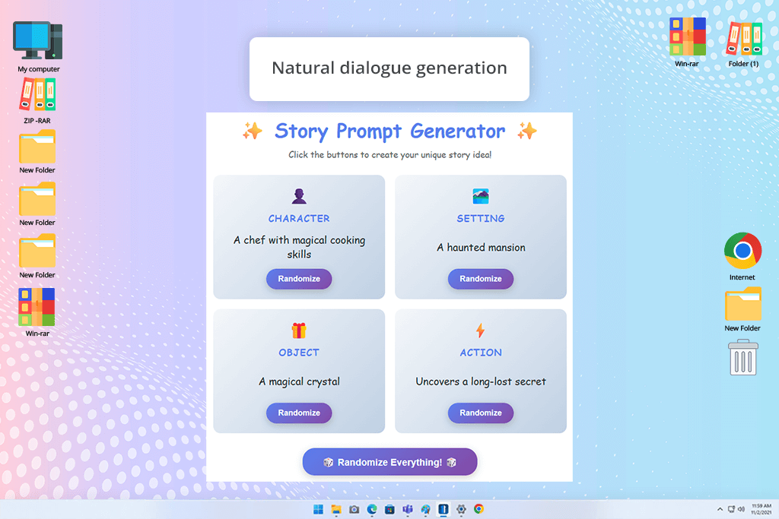Click Randomize under the Object card
The height and width of the screenshot is (519, 779).
click(298, 413)
